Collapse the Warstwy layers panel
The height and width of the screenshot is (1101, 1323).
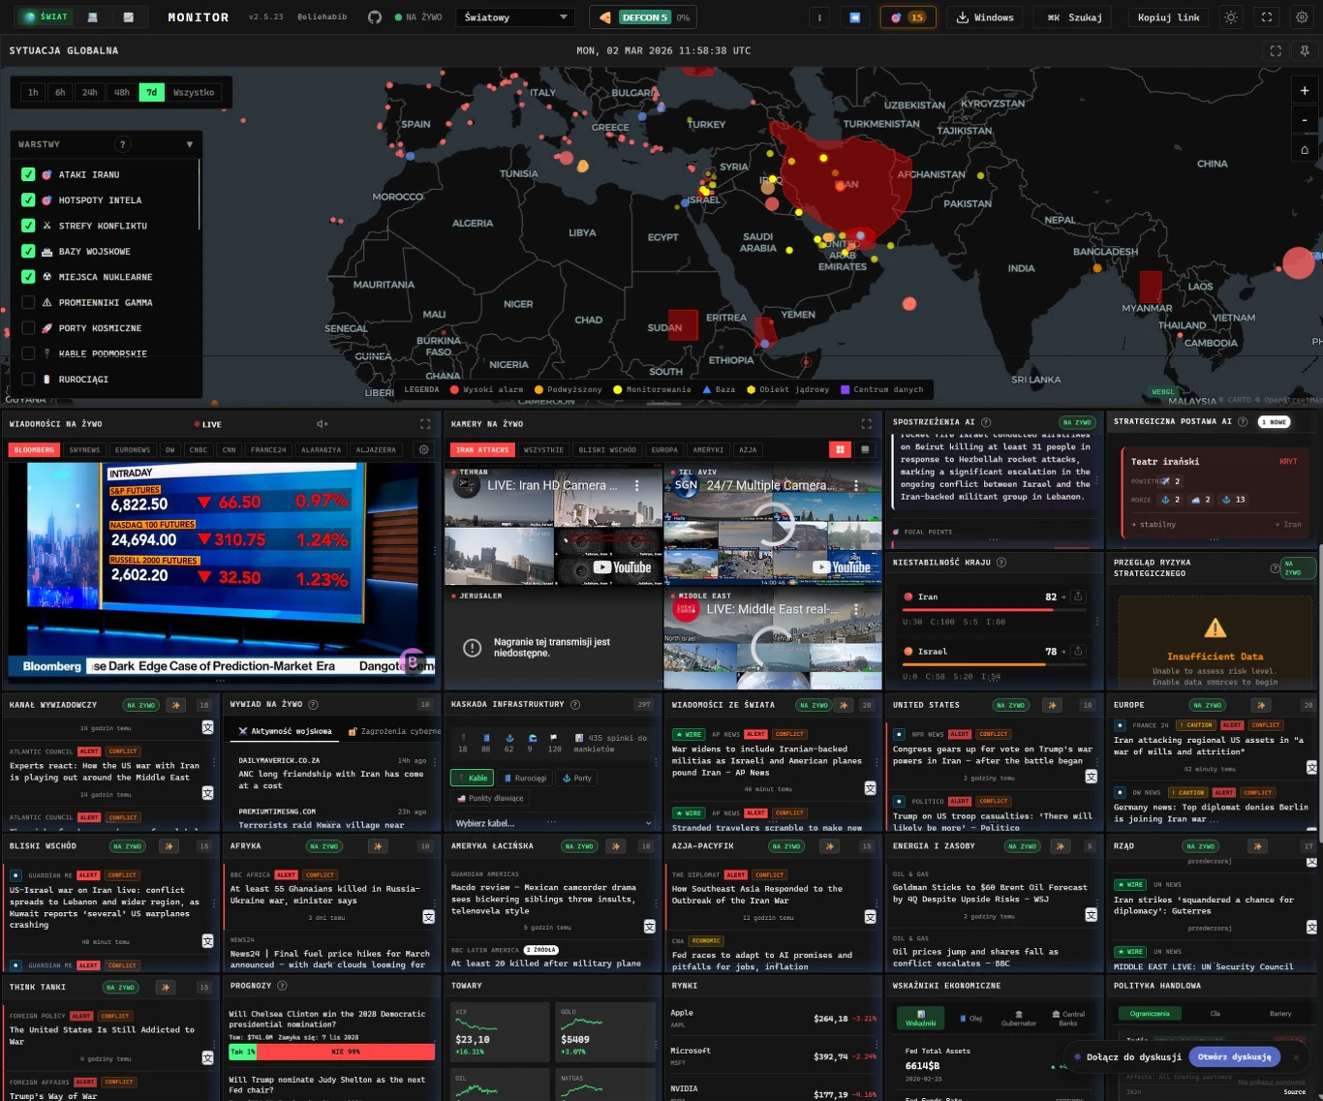tap(189, 144)
